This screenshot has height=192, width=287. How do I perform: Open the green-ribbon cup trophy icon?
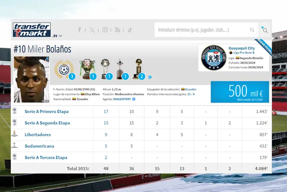pyautogui.click(x=88, y=69)
